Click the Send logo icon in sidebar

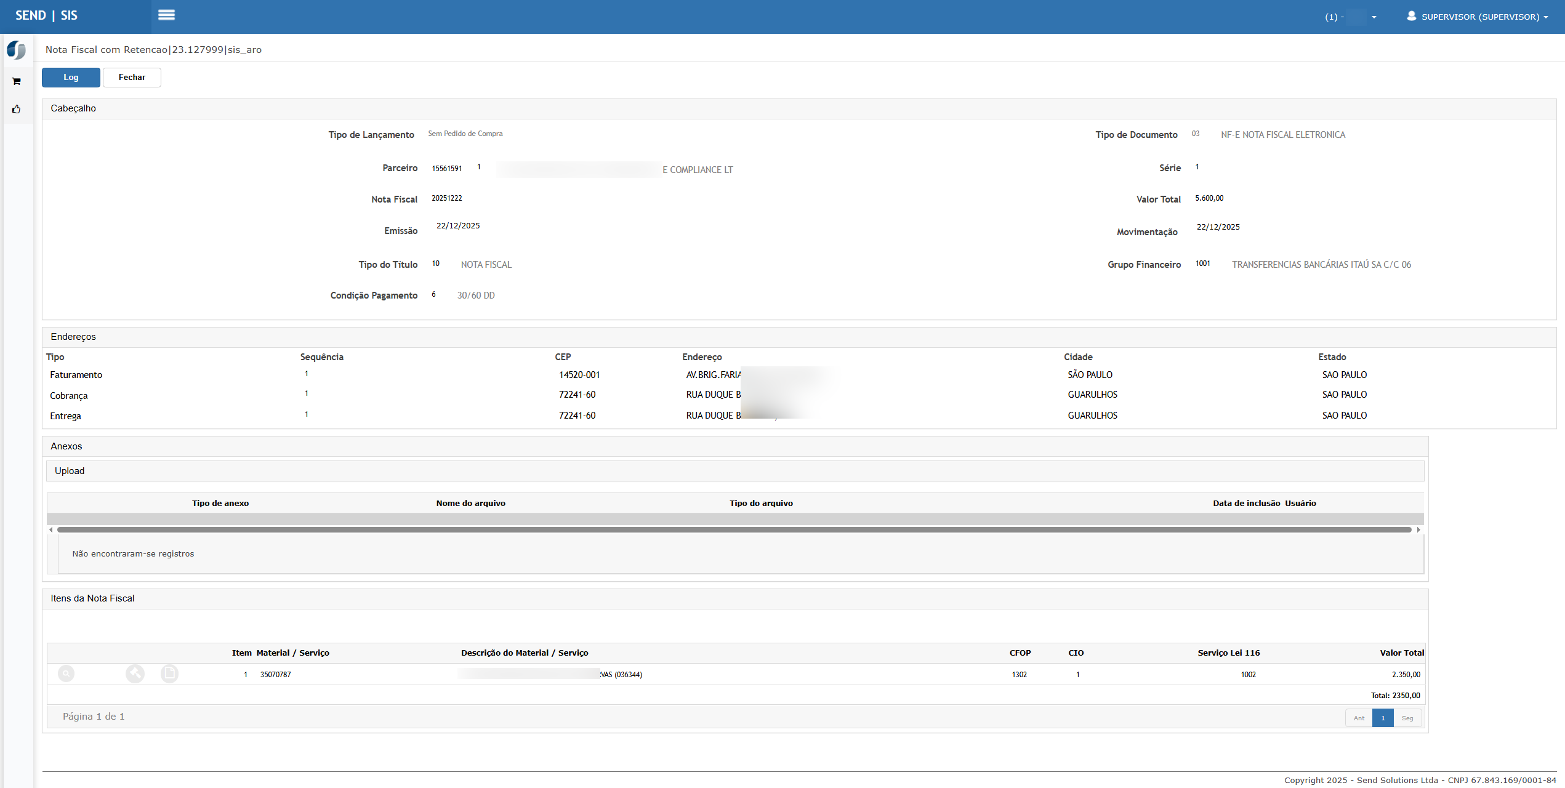point(17,50)
